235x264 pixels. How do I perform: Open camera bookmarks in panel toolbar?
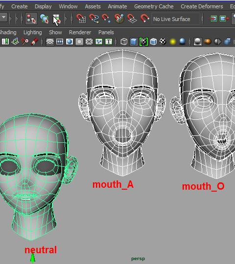(5, 42)
